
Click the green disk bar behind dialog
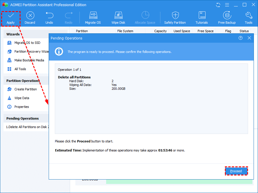pyautogui.click(x=179, y=182)
